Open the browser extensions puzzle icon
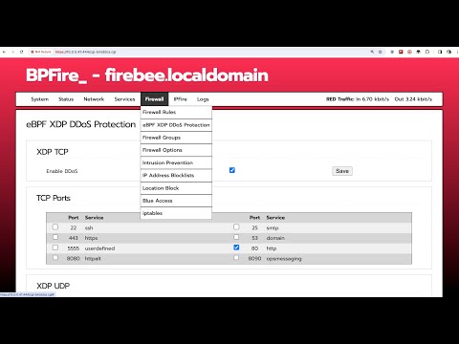 (427, 52)
